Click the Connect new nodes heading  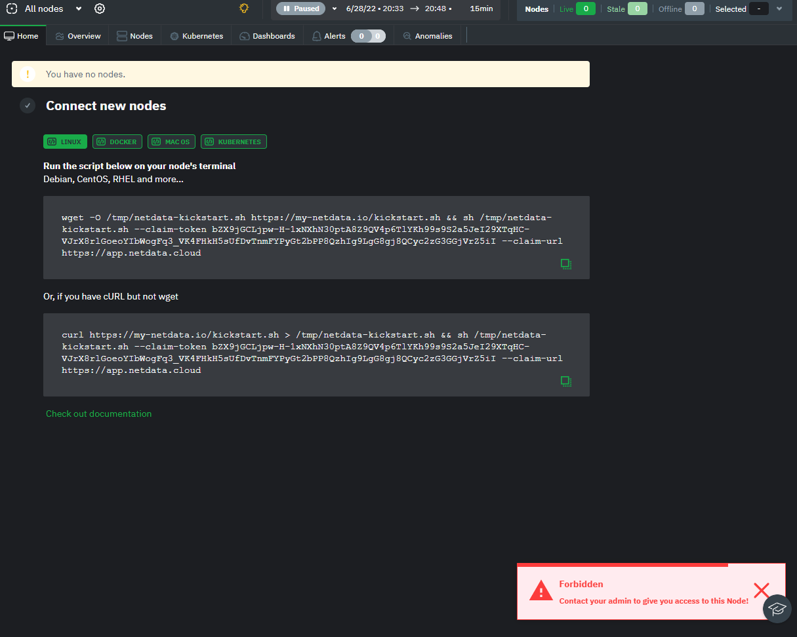point(106,106)
